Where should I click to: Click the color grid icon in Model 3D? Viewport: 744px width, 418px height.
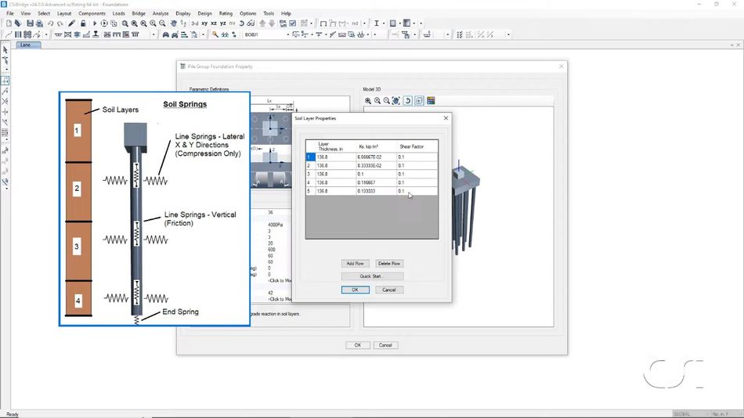point(431,101)
